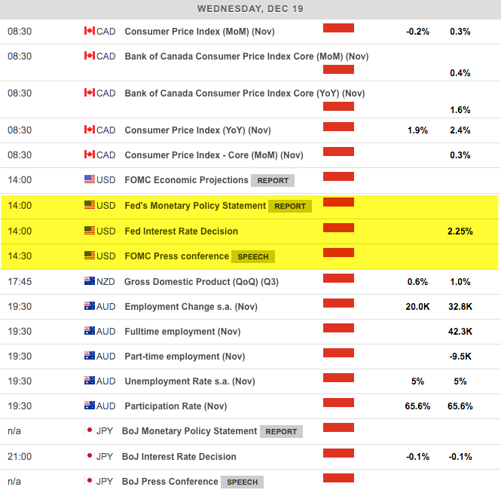This screenshot has width=501, height=493.
Task: Click the SPEECH tag on BoJ Press Conference
Action: click(242, 482)
